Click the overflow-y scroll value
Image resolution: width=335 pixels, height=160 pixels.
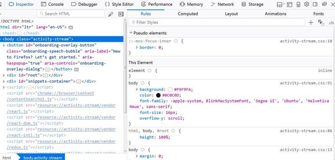coord(175,118)
